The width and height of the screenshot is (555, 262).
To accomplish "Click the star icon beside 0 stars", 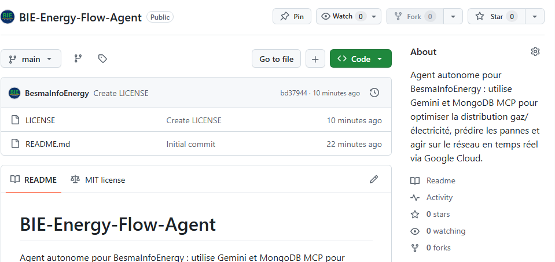I will pyautogui.click(x=415, y=214).
